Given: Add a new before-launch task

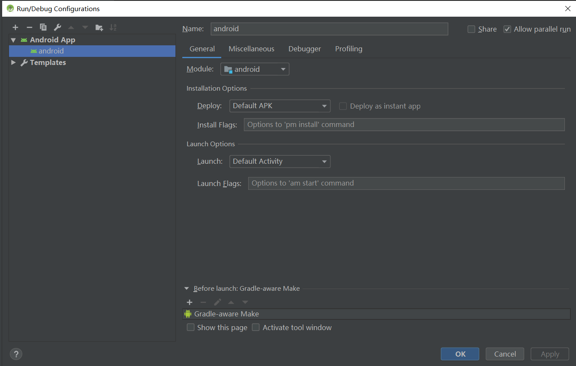Looking at the screenshot, I should (x=189, y=302).
